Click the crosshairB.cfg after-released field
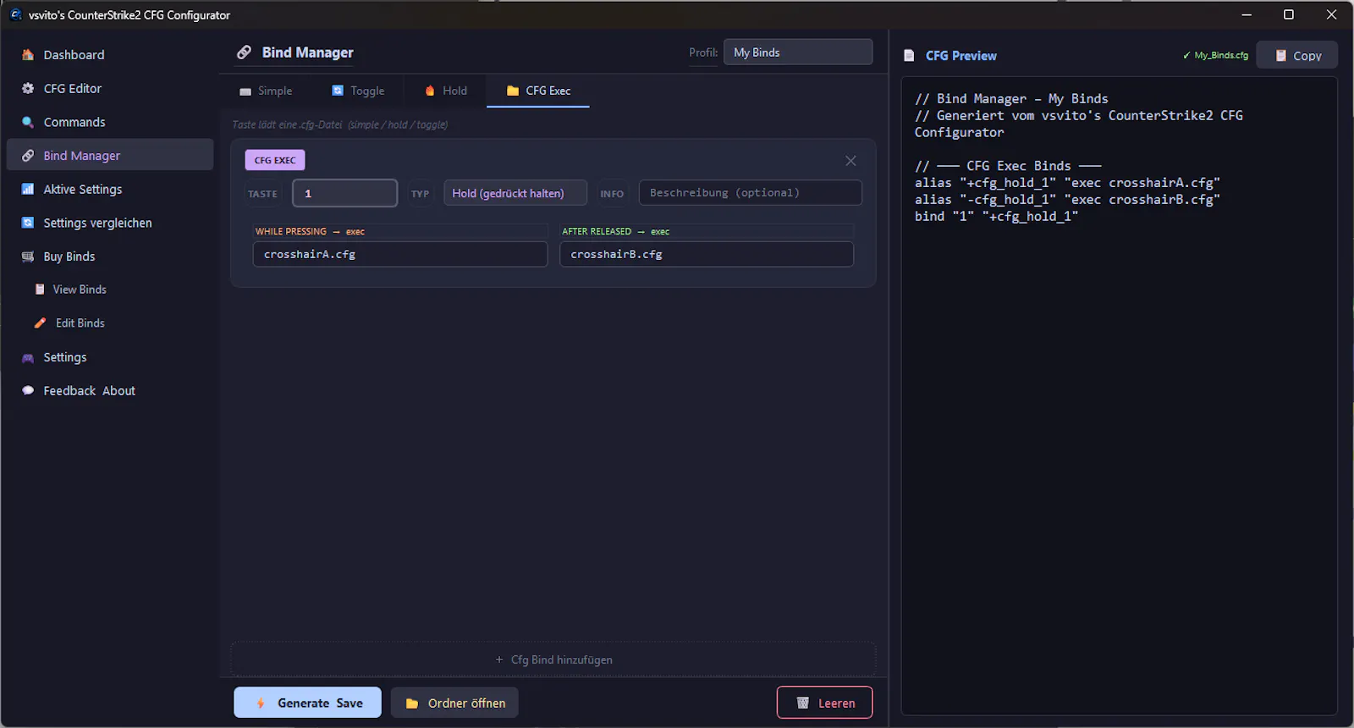This screenshot has height=728, width=1354. click(x=707, y=254)
